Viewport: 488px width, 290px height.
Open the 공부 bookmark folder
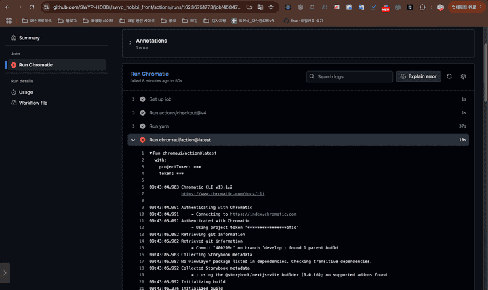point(168,21)
